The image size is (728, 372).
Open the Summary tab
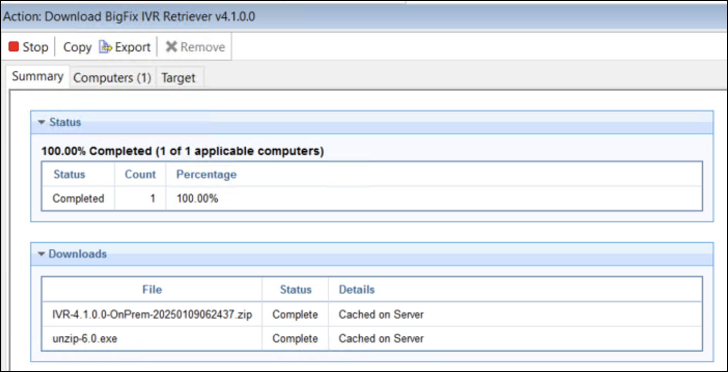(37, 77)
